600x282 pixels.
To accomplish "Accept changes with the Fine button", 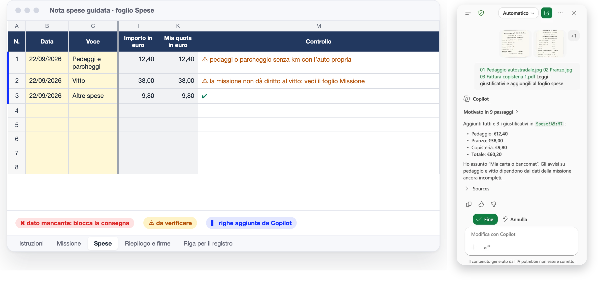I will pyautogui.click(x=485, y=219).
